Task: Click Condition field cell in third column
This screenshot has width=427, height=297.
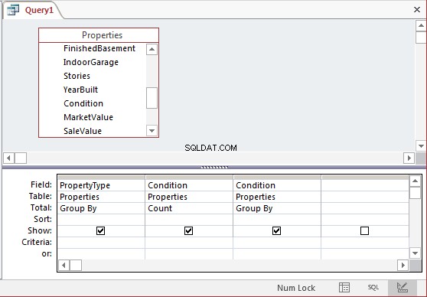Action: point(277,185)
